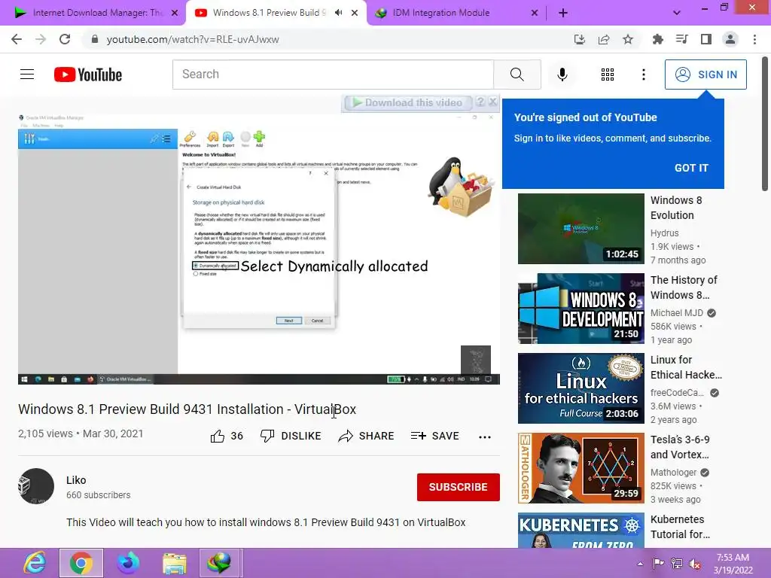
Task: Open Chrome's three-dot menu
Action: (754, 39)
